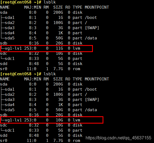Click 11:0 of sr0 in the second output

pos(31,141)
